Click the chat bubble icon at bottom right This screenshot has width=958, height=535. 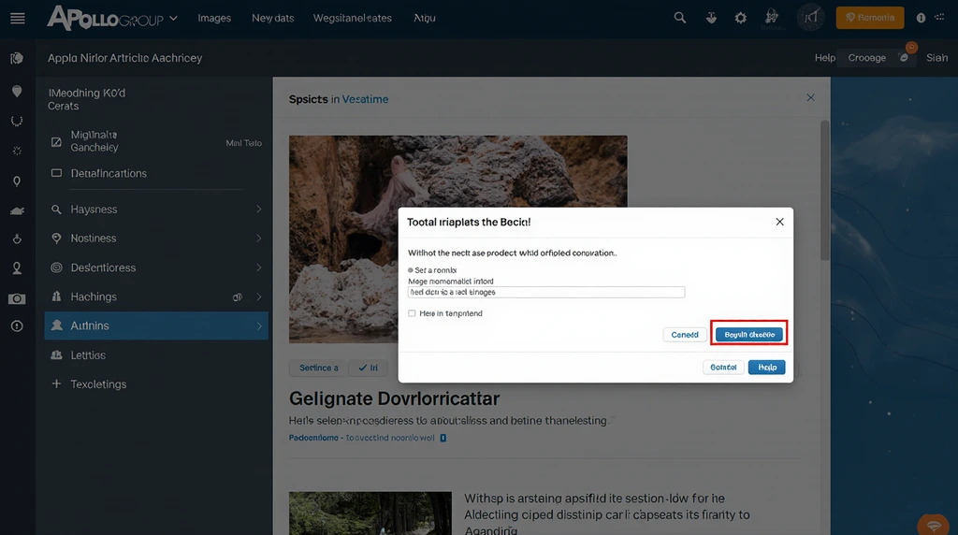[933, 524]
